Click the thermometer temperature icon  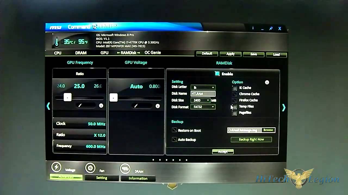pyautogui.click(x=57, y=42)
